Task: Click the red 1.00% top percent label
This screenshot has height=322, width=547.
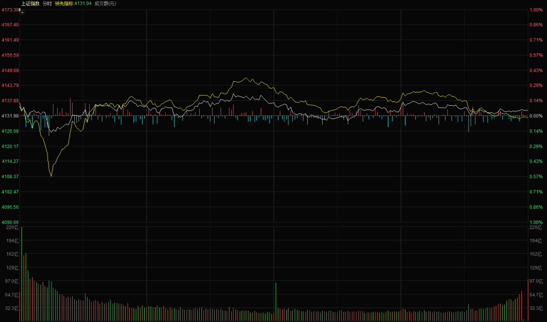Action: [x=535, y=10]
